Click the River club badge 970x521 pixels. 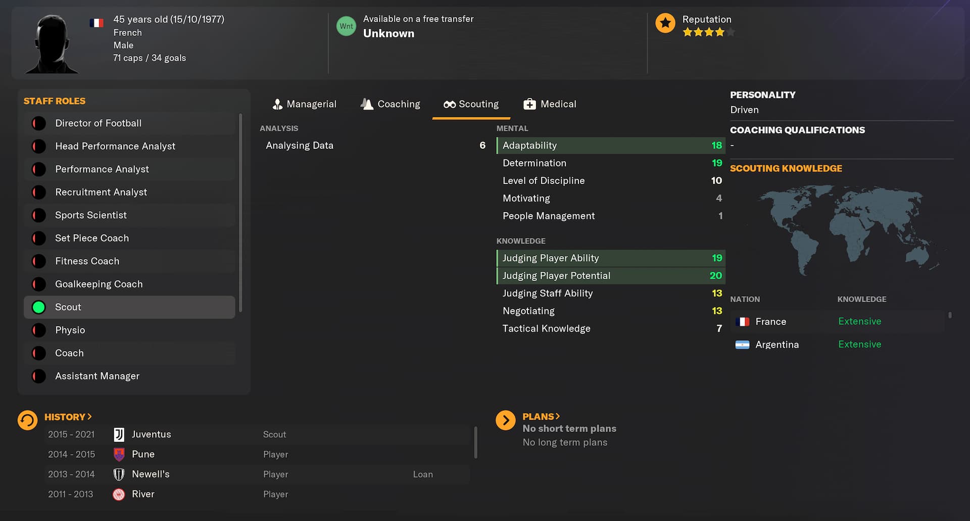(119, 494)
